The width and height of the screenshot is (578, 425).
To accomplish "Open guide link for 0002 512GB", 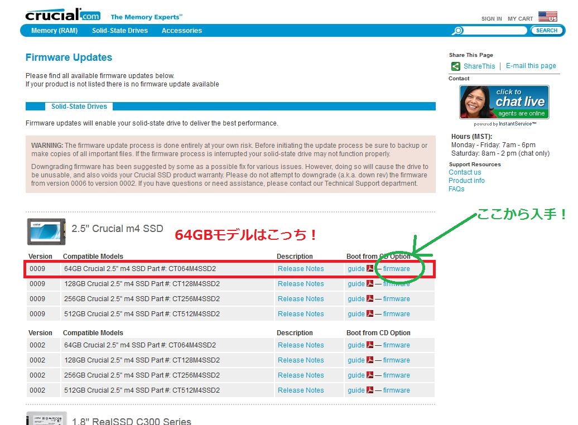I will [x=356, y=390].
